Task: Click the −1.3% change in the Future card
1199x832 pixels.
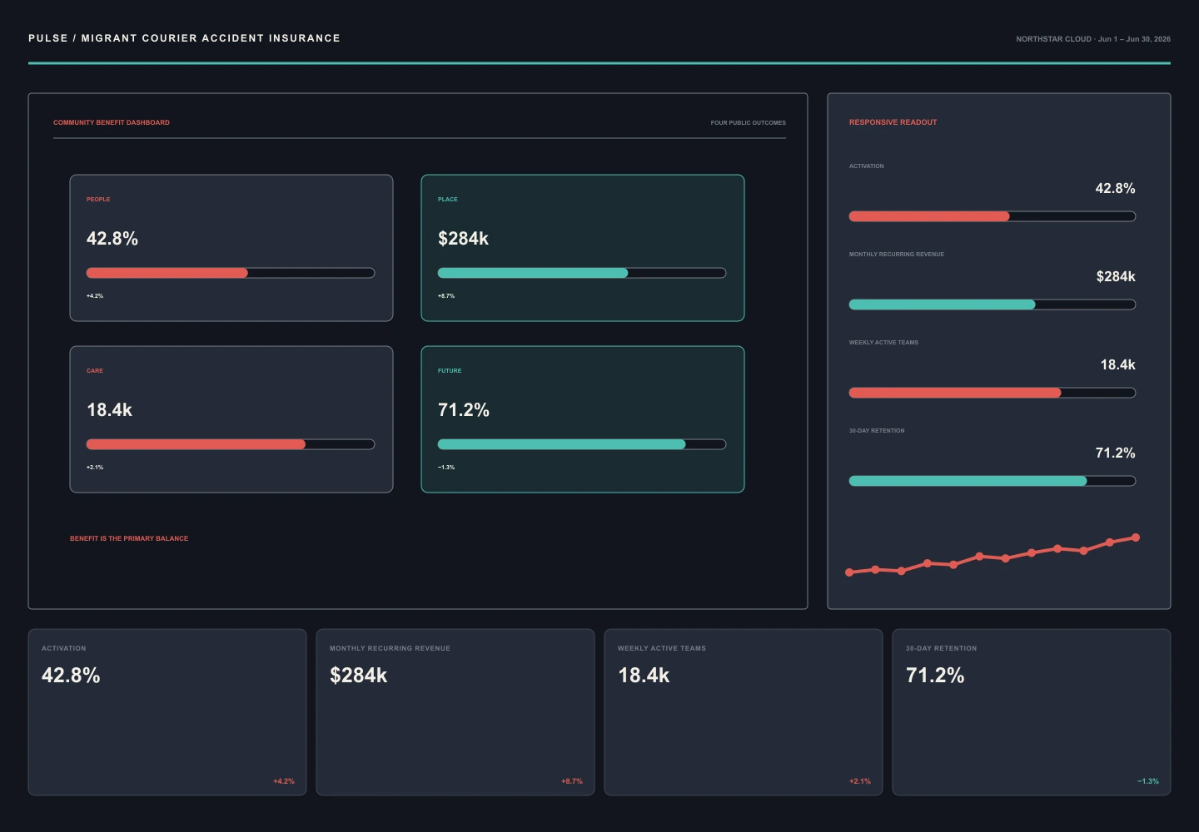Action: click(446, 468)
